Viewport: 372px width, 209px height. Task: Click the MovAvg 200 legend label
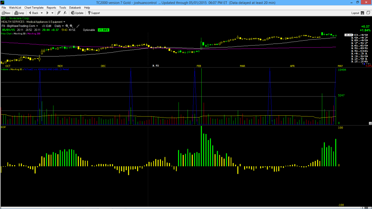pyautogui.click(x=34, y=34)
